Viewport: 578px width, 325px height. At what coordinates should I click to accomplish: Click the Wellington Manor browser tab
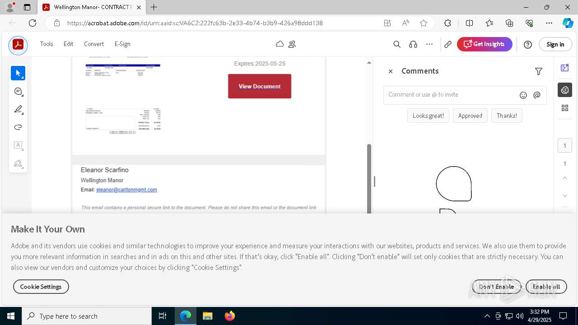(93, 7)
